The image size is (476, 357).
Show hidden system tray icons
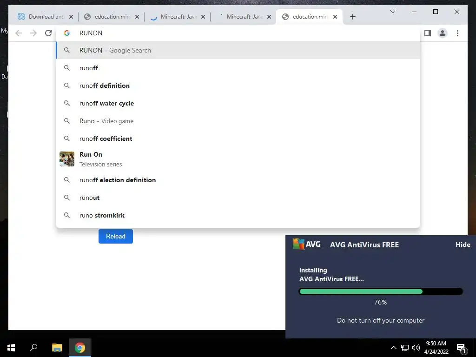pyautogui.click(x=393, y=348)
